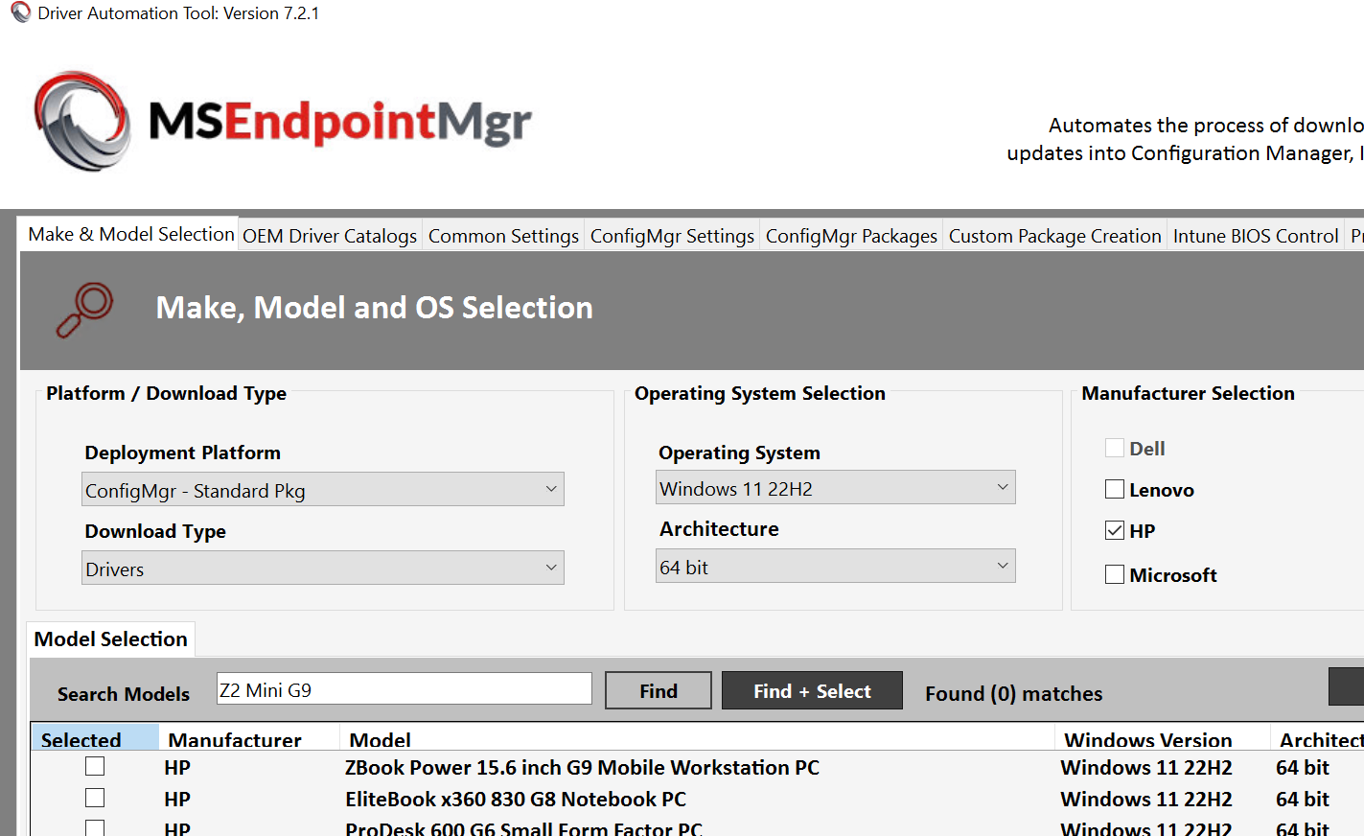Switch to the ConfigMgr Packages tab

(850, 235)
